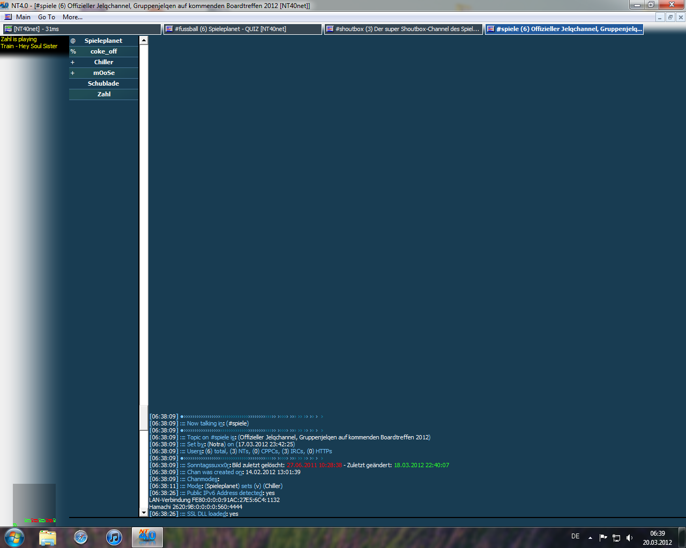The height and width of the screenshot is (548, 686).
Task: Open the Safari browser taskbar icon
Action: click(x=81, y=537)
